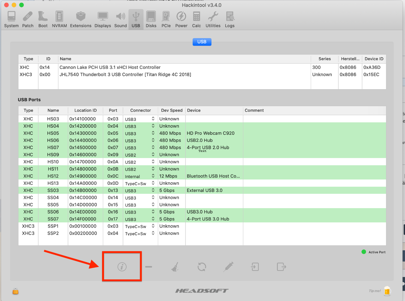Click the export icon in bottom toolbar

click(x=281, y=267)
